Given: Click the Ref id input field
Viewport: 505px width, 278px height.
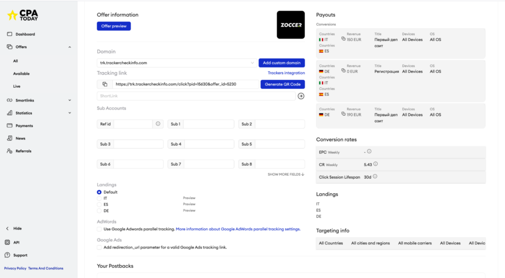Looking at the screenshot, I should tap(133, 124).
